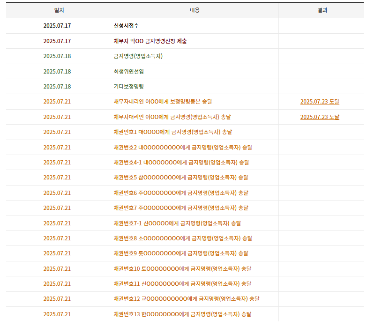Click the 2025.07.17 date beside 신청서접수
The image size is (367, 327).
57,25
